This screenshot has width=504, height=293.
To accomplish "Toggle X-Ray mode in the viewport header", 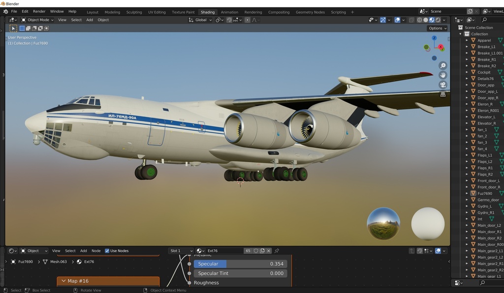I will [x=411, y=20].
